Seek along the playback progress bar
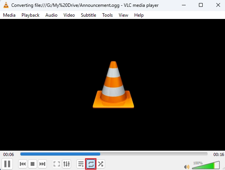Screen dimensions: 225x170 click(x=114, y=154)
